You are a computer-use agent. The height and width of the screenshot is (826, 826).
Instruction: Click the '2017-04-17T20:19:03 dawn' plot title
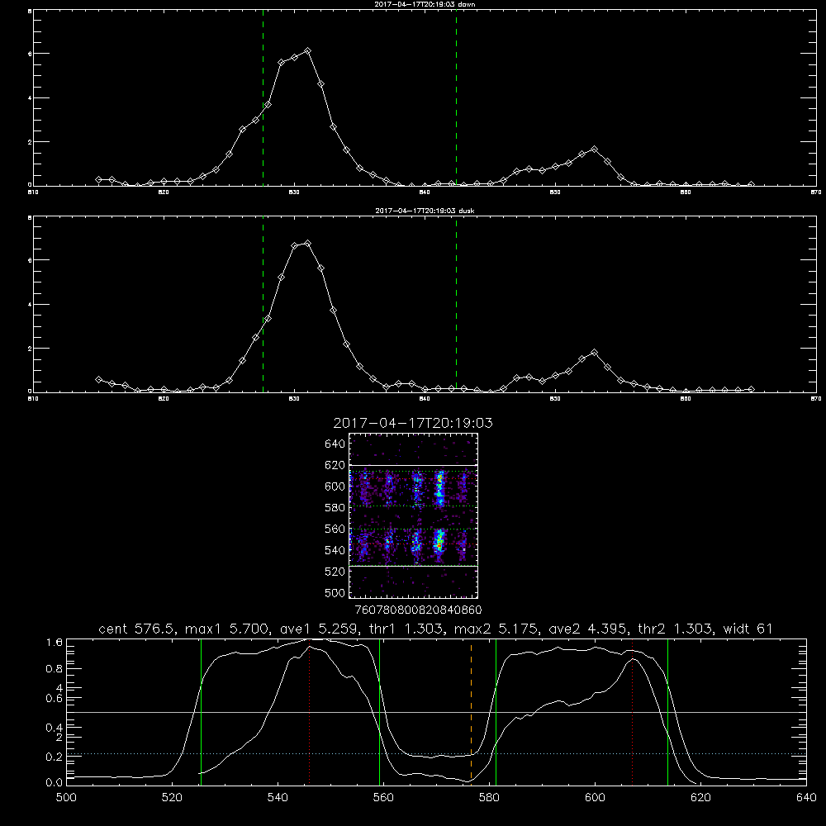(x=425, y=4)
